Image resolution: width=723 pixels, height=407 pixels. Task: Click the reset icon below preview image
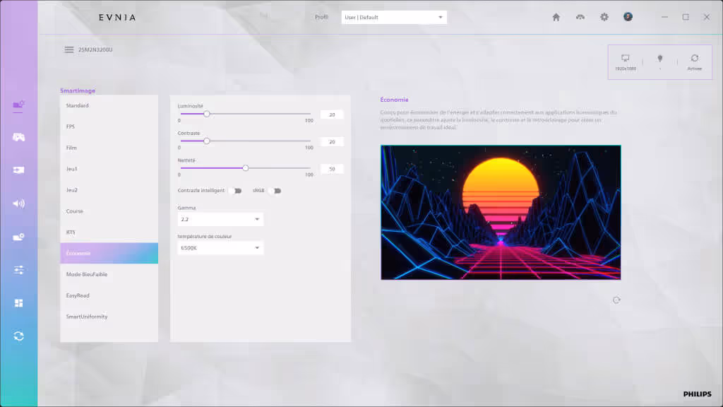616,300
